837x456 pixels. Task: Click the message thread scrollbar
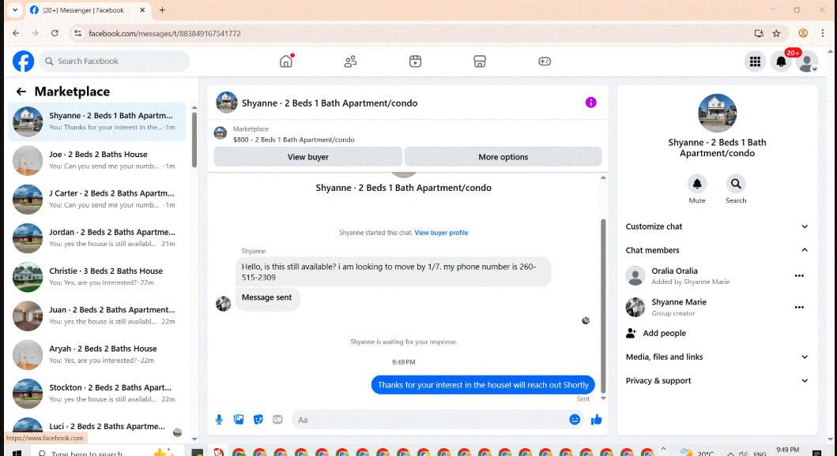(x=604, y=305)
